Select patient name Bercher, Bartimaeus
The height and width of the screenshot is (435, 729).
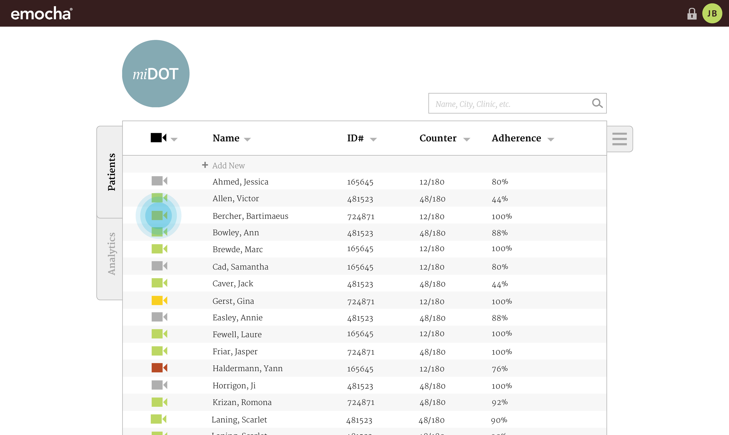pos(250,216)
